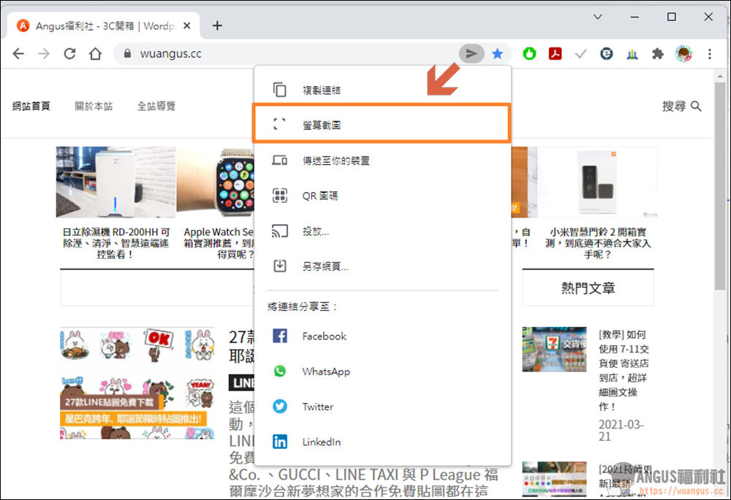
Task: Click the grey checkmark extension icon
Action: [580, 54]
